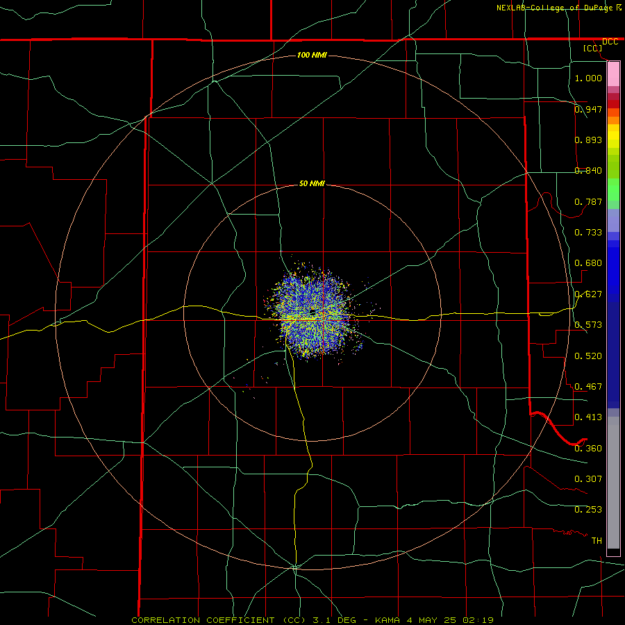Click the 0.520 legend value
The width and height of the screenshot is (625, 625).
(588, 356)
